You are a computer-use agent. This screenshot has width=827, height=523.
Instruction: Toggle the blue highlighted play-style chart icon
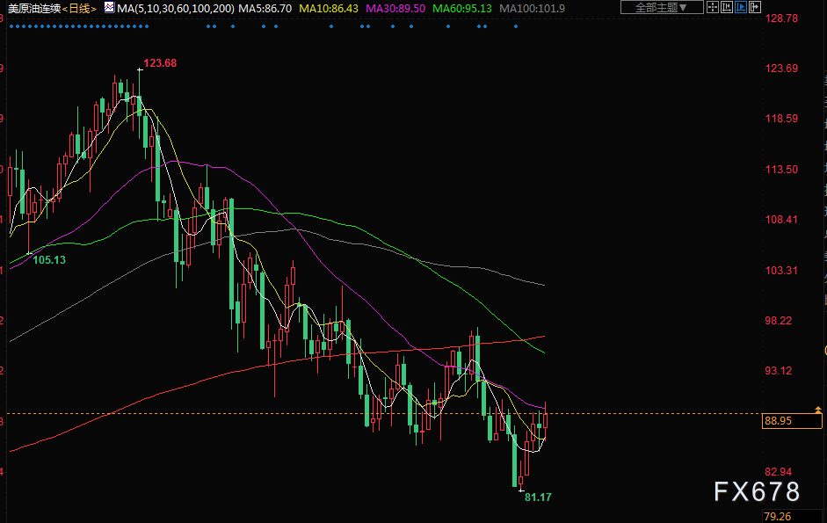[x=741, y=7]
